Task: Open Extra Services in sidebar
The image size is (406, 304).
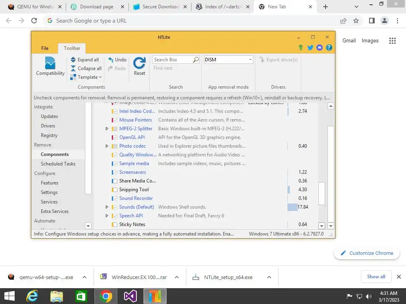Action: (x=55, y=211)
